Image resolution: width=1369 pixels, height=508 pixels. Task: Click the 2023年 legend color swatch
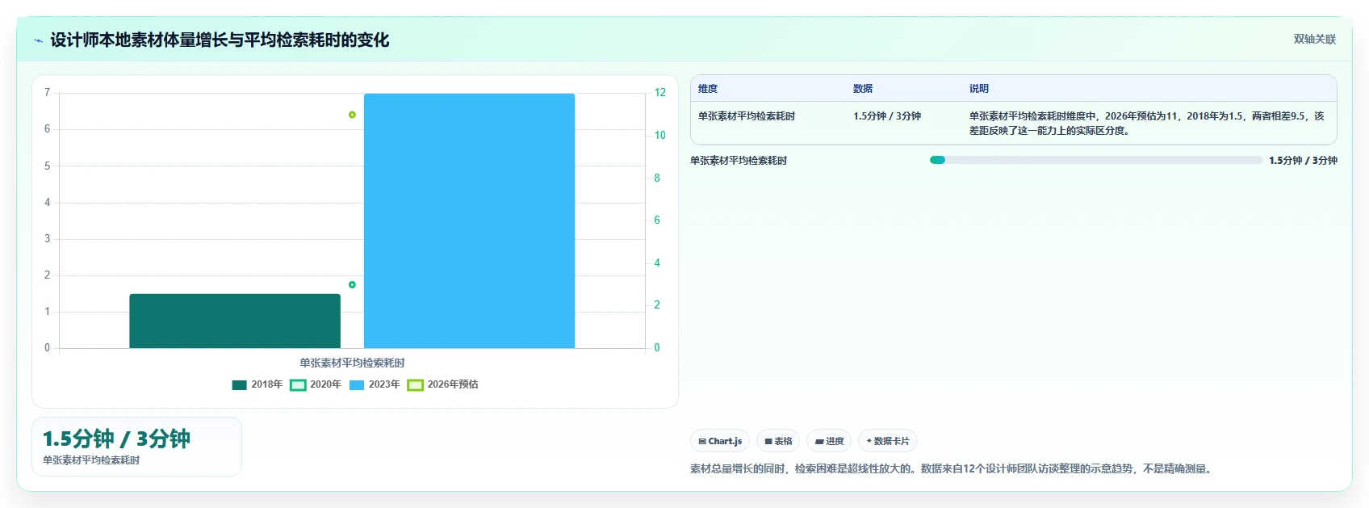tap(357, 385)
